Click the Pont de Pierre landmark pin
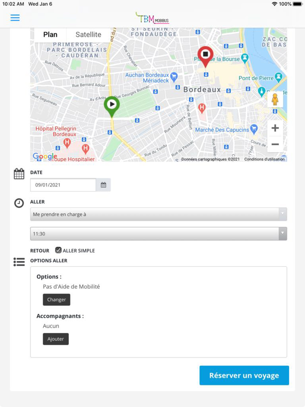Image resolution: width=305 pixels, height=407 pixels. pyautogui.click(x=278, y=77)
